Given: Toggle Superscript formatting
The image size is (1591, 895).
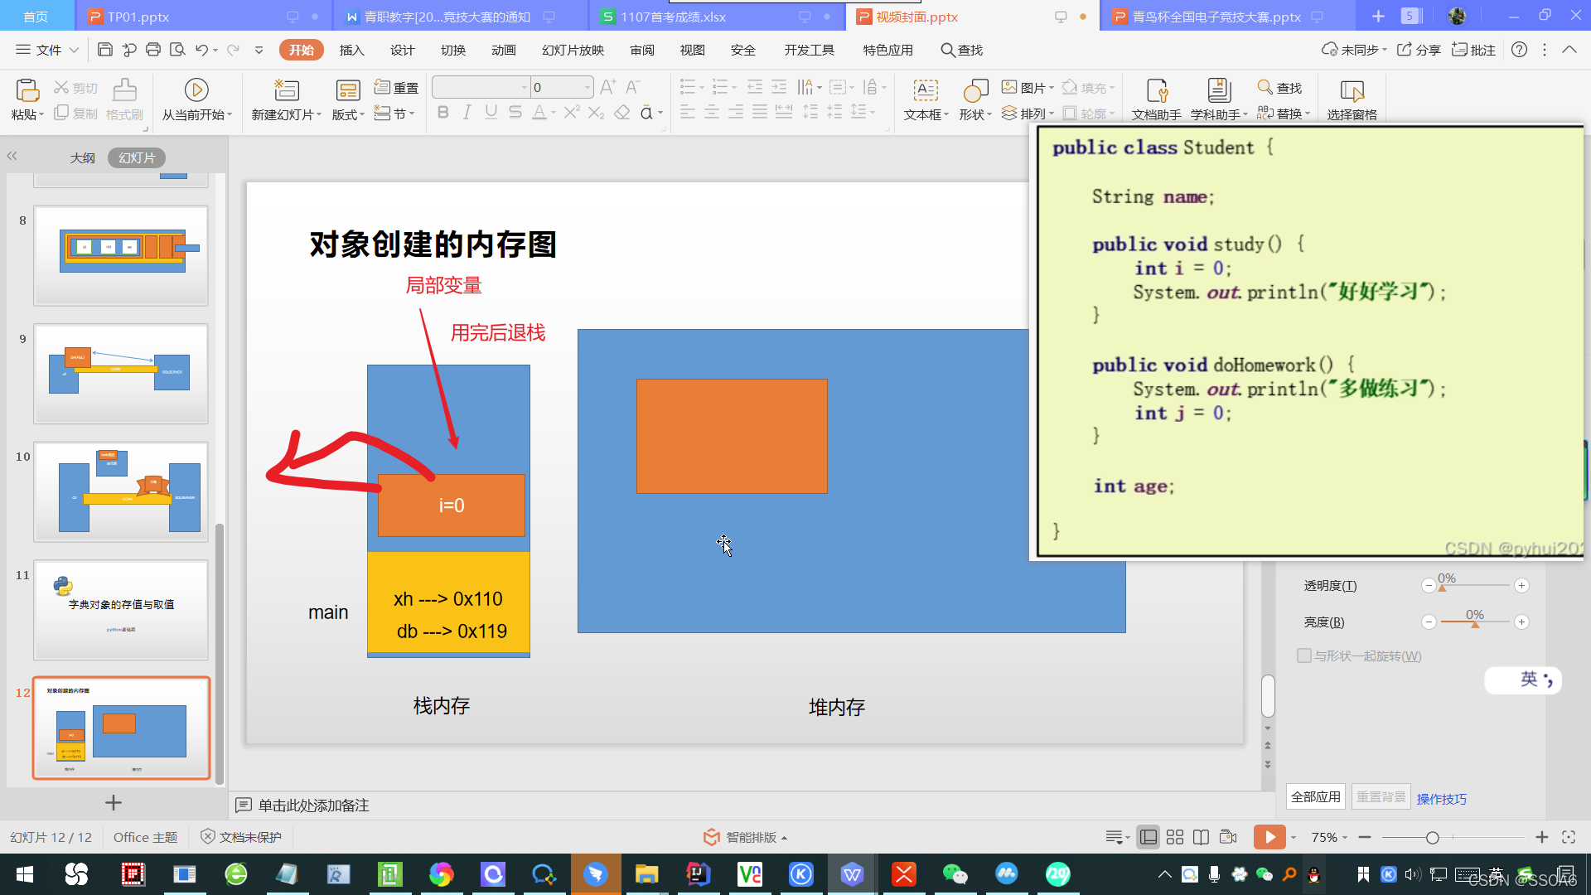Looking at the screenshot, I should click(x=572, y=112).
